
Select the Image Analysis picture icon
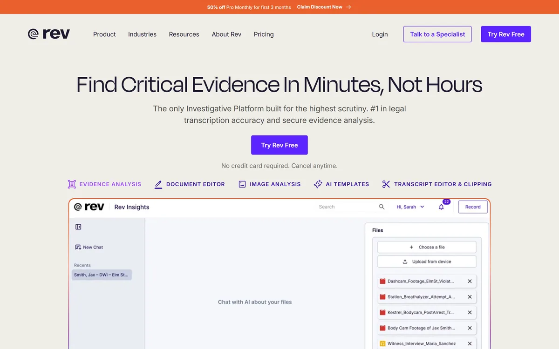242,184
